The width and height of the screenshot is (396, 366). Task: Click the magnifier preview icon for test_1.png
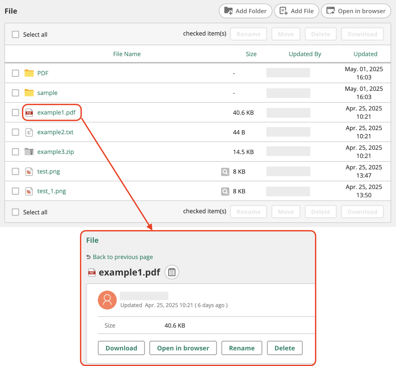coord(225,191)
